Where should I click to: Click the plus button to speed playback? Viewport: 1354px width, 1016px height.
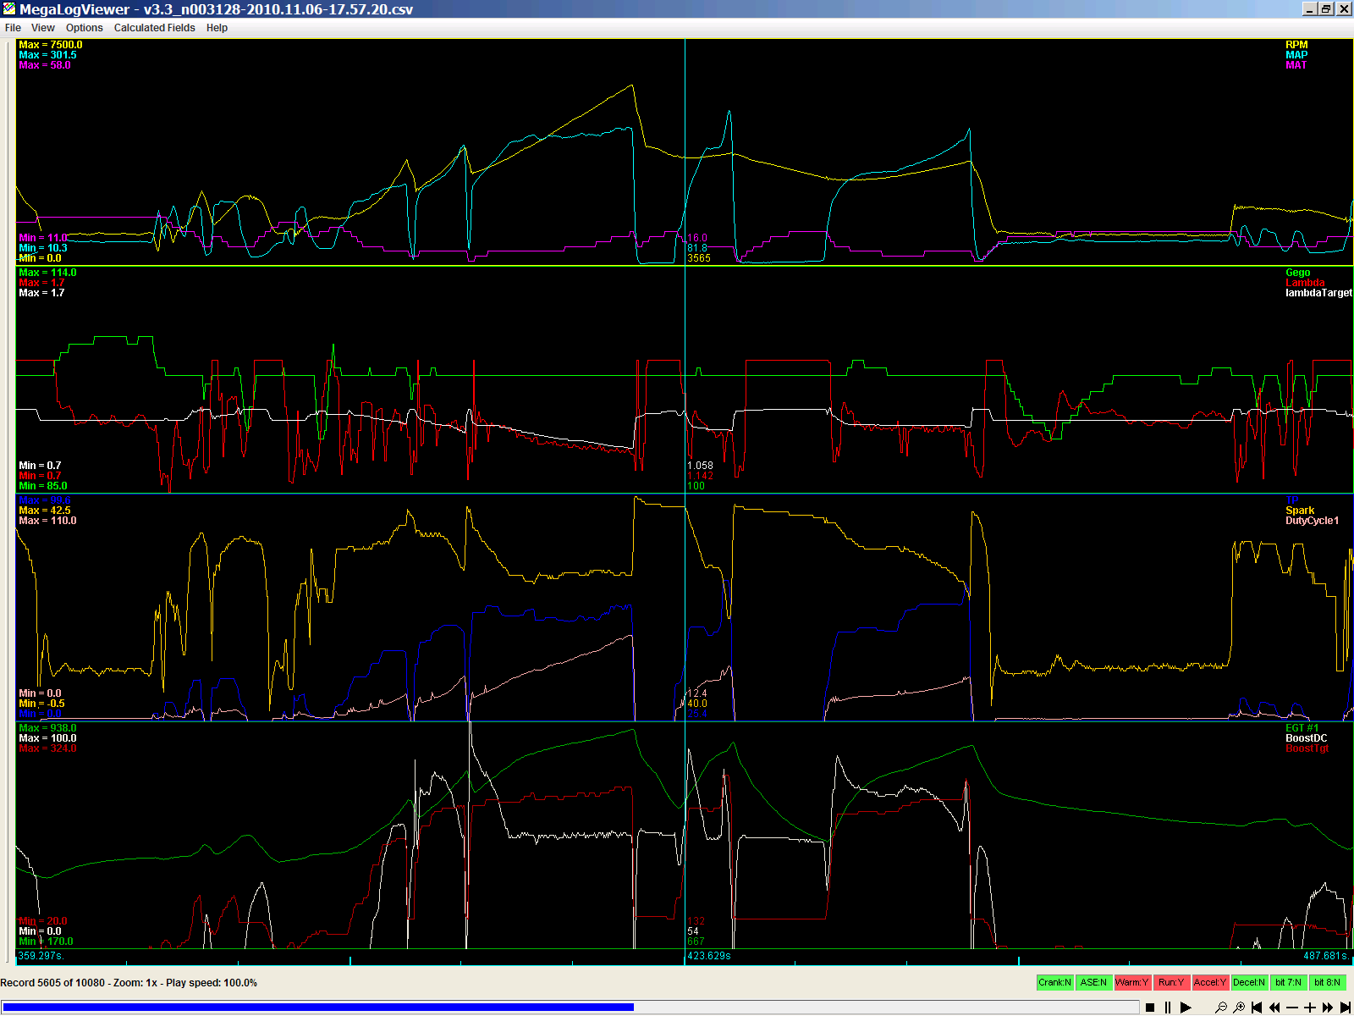1310,1007
